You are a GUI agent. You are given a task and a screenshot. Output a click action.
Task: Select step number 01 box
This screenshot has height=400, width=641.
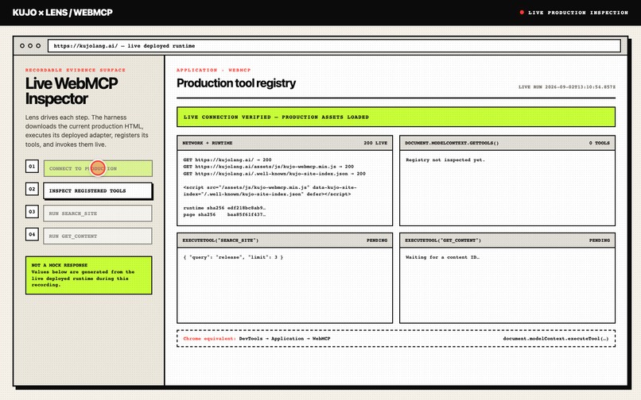click(32, 166)
